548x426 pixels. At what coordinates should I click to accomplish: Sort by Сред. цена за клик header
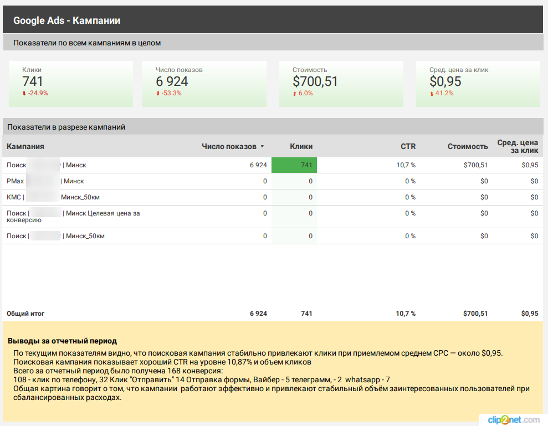(518, 147)
